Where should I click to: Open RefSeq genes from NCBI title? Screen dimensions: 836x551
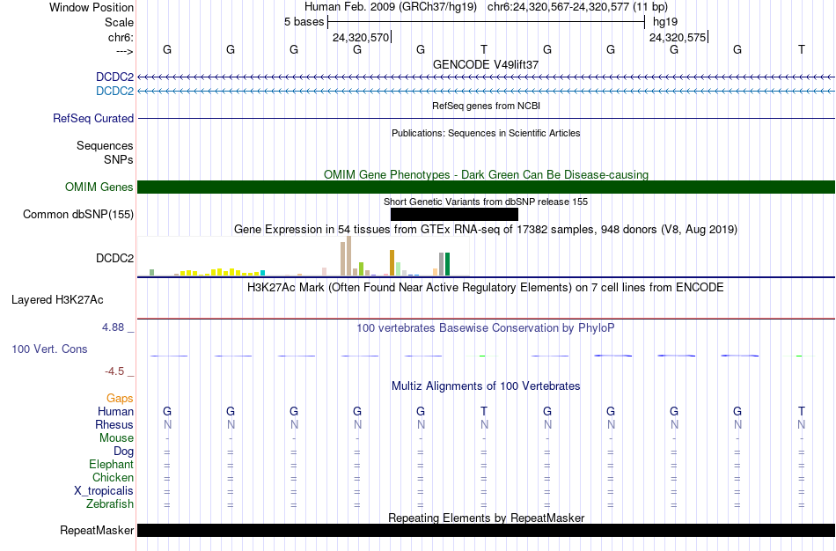coord(486,106)
